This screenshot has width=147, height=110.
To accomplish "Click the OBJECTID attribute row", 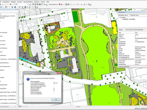I will point(133,35).
